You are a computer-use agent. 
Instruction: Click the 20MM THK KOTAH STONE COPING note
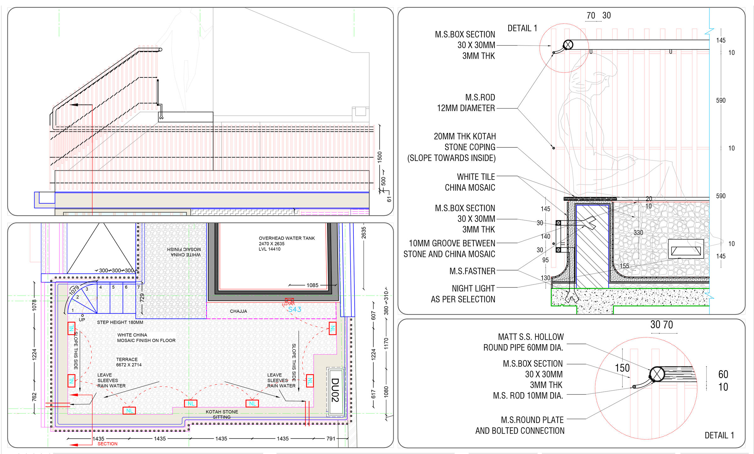[452, 147]
